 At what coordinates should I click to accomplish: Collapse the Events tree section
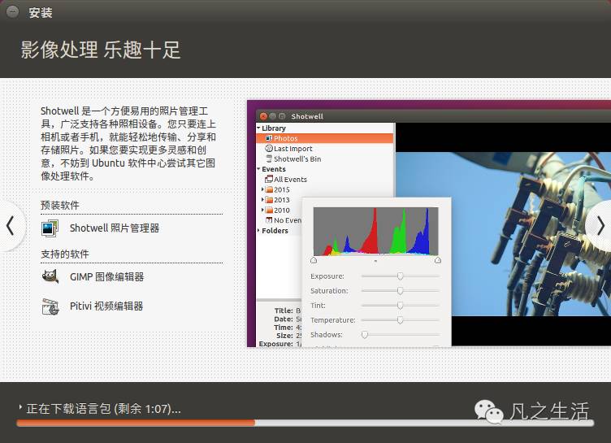click(x=258, y=169)
